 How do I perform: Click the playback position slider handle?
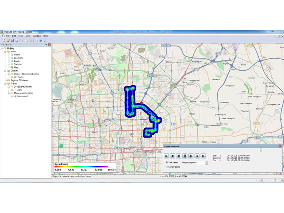coord(261,150)
